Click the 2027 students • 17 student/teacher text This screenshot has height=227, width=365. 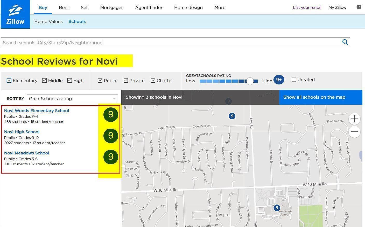[34, 143]
